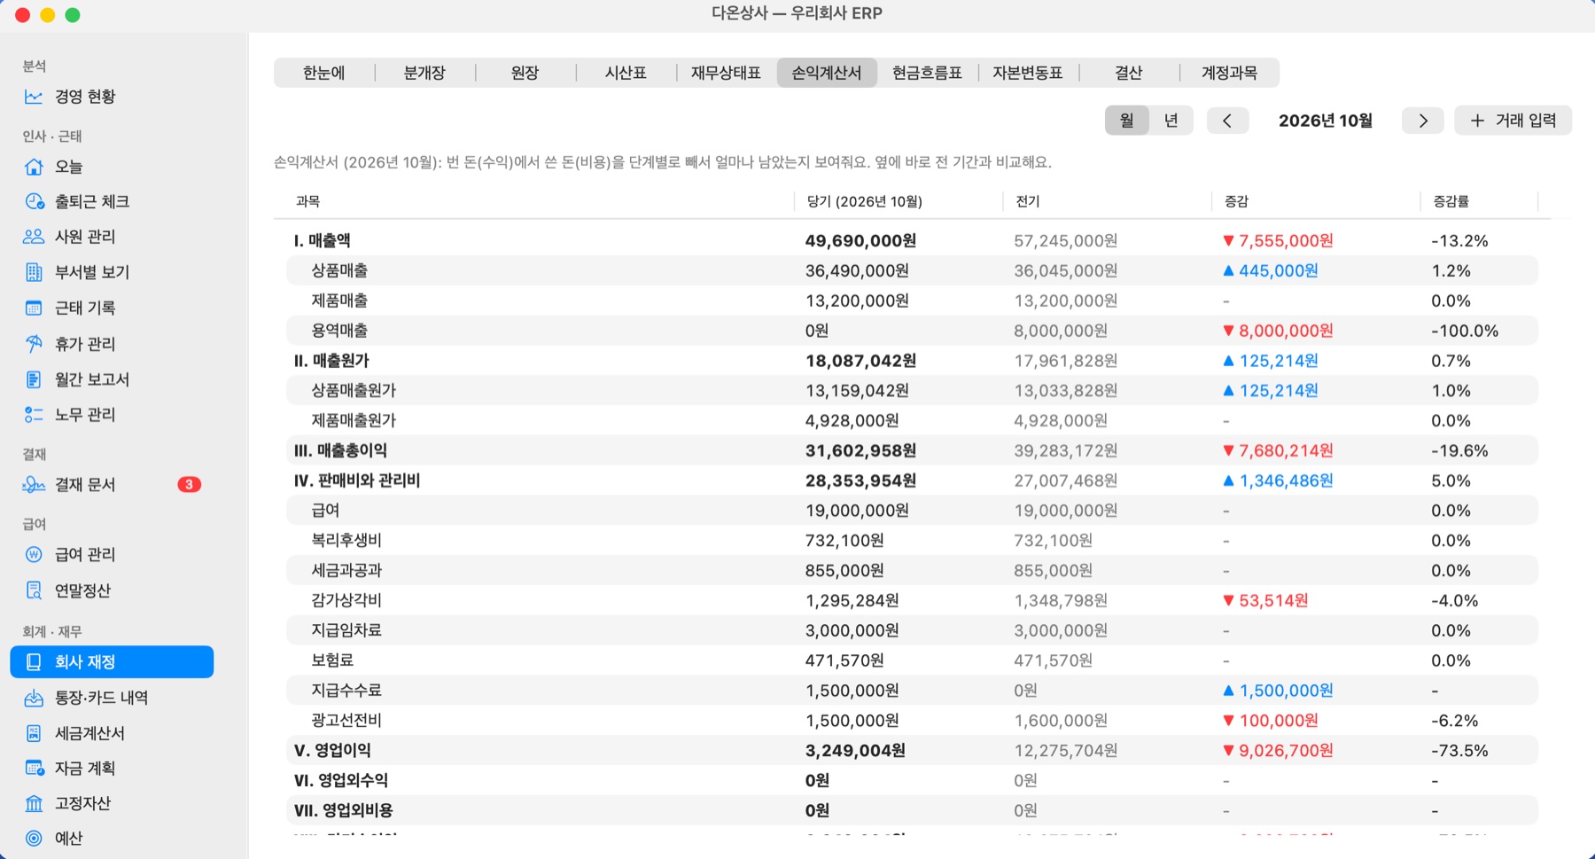Select the 사원 관리 people icon
The height and width of the screenshot is (859, 1595).
34,237
